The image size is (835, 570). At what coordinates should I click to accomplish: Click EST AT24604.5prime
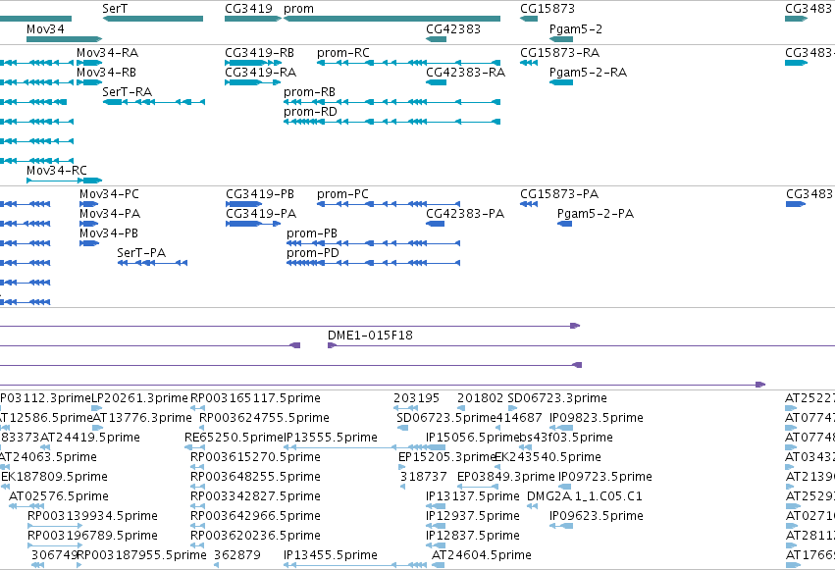pos(439,565)
